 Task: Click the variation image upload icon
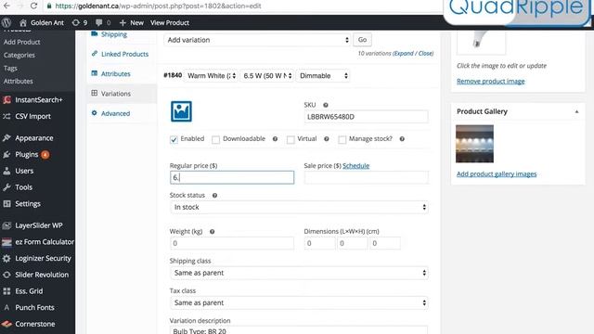(181, 111)
